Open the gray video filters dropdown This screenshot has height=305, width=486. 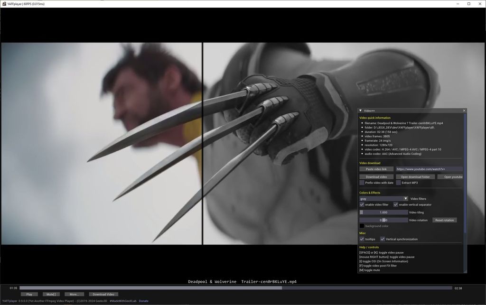(383, 199)
